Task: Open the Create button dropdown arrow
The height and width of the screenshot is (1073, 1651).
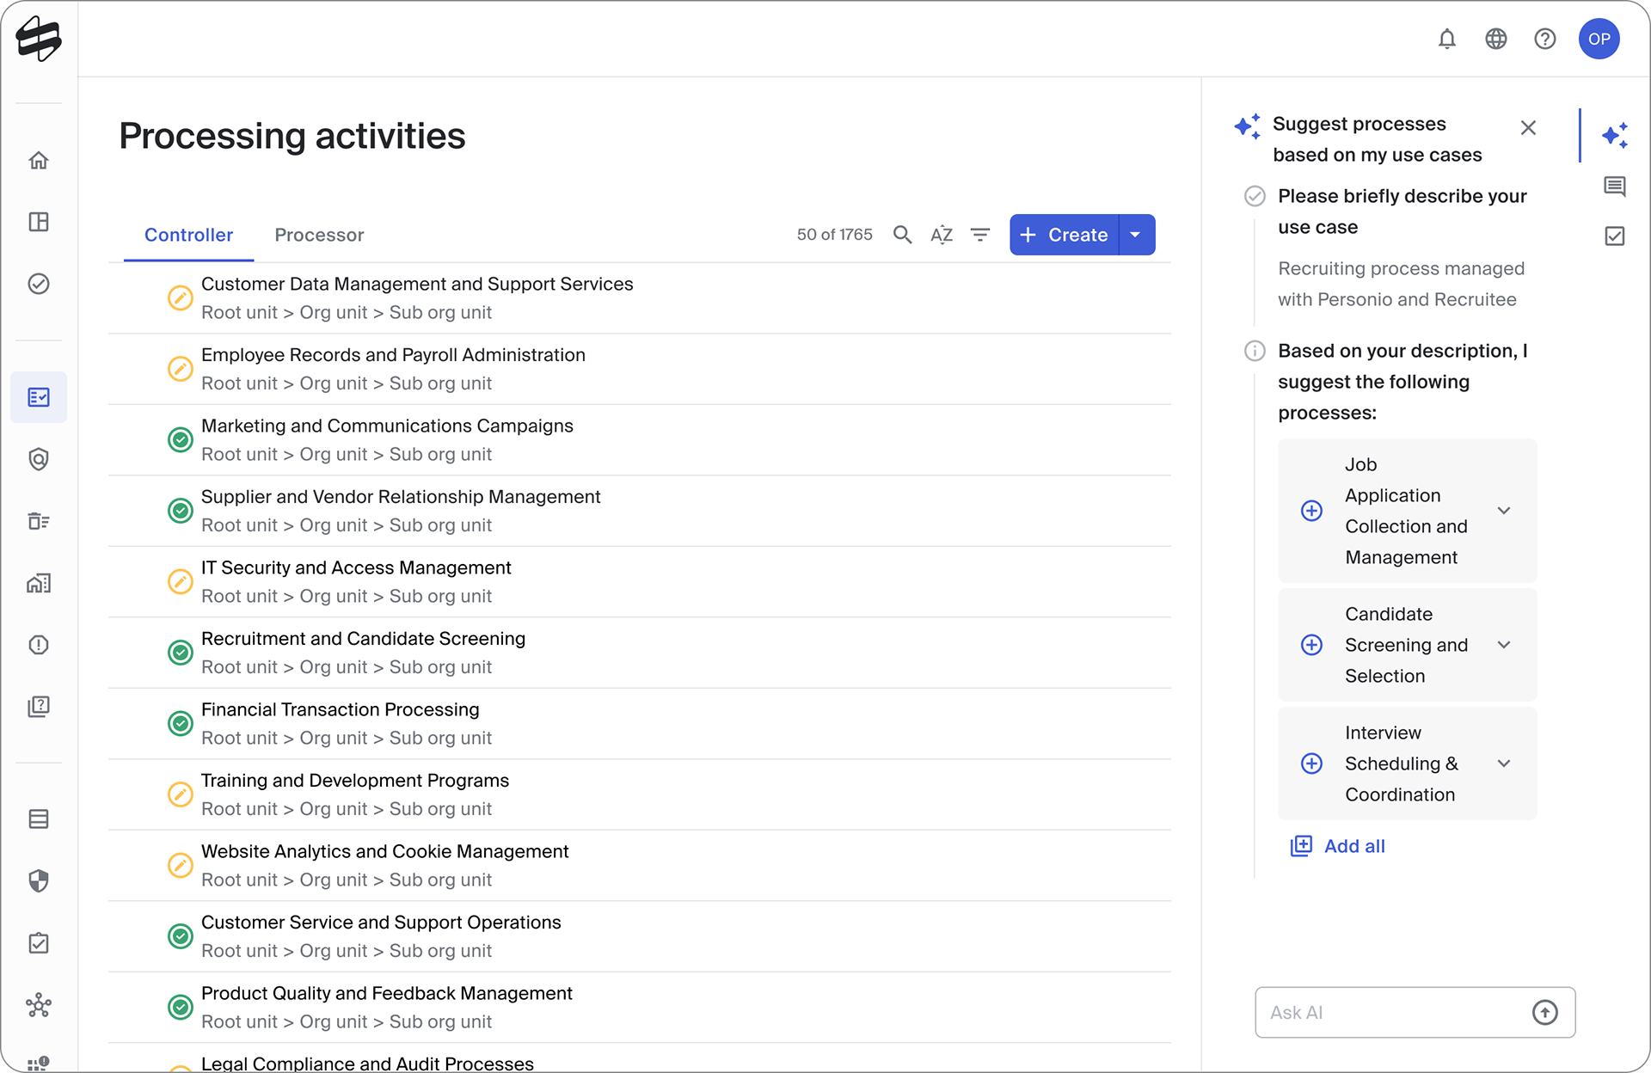Action: pyautogui.click(x=1136, y=235)
